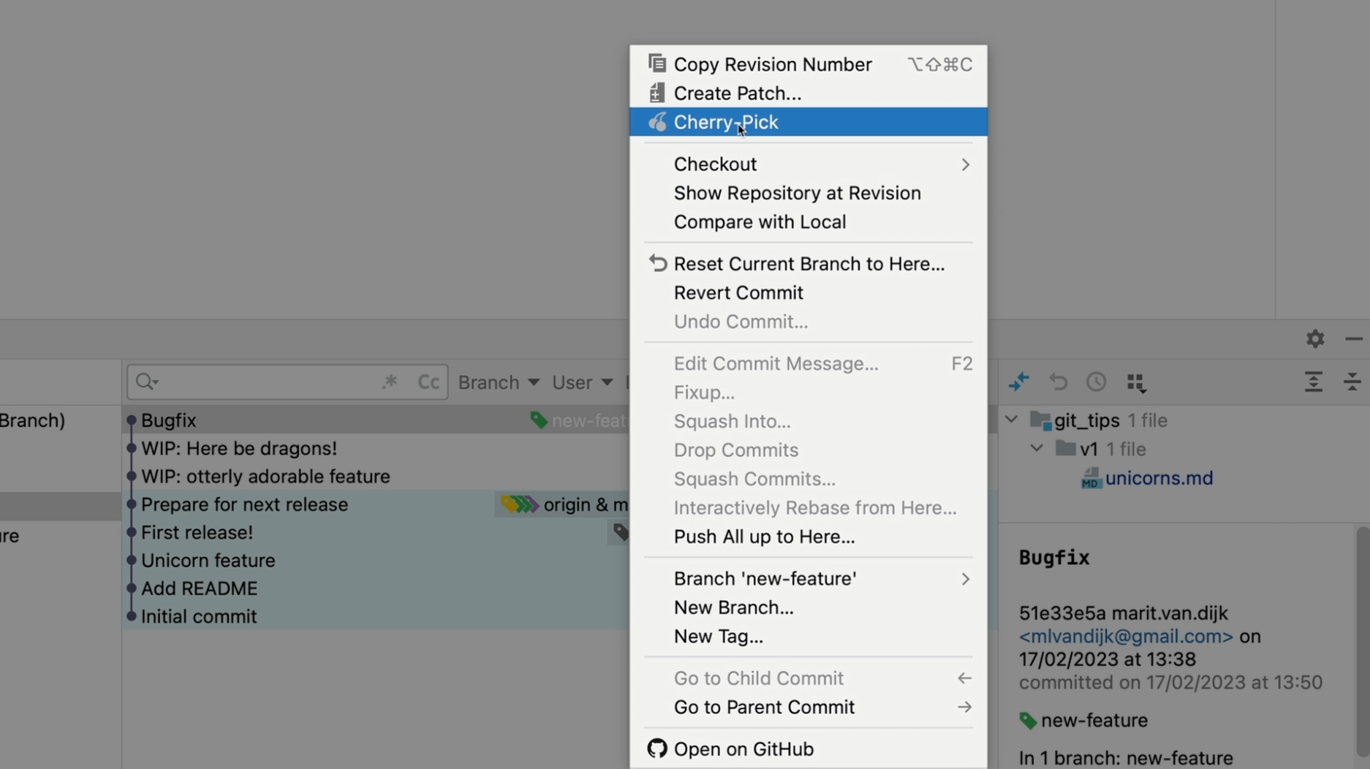Viewport: 1370px width, 769px height.
Task: Click the revert undo arrow toolbar icon
Action: [1058, 382]
